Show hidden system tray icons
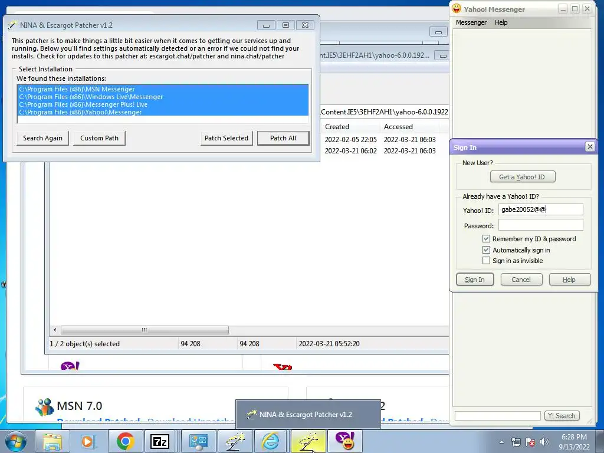 pyautogui.click(x=501, y=442)
